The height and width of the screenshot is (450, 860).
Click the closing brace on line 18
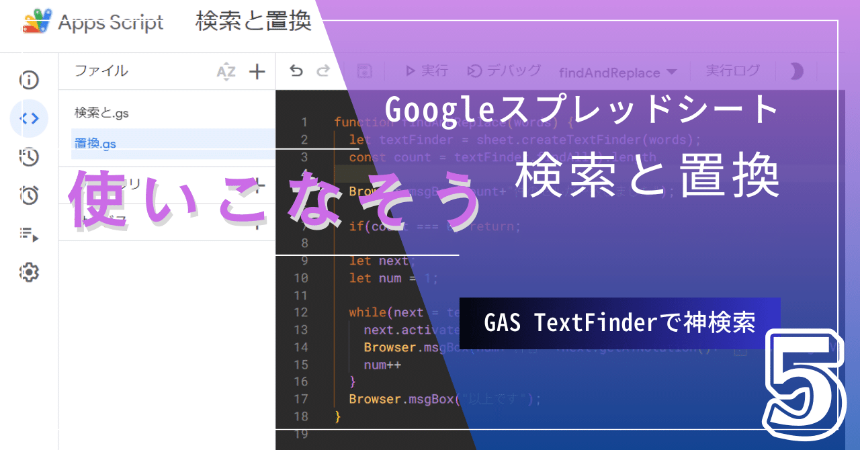coord(338,416)
